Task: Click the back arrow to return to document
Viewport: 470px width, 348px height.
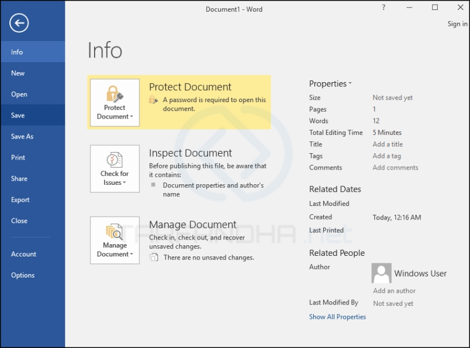Action: 19,23
